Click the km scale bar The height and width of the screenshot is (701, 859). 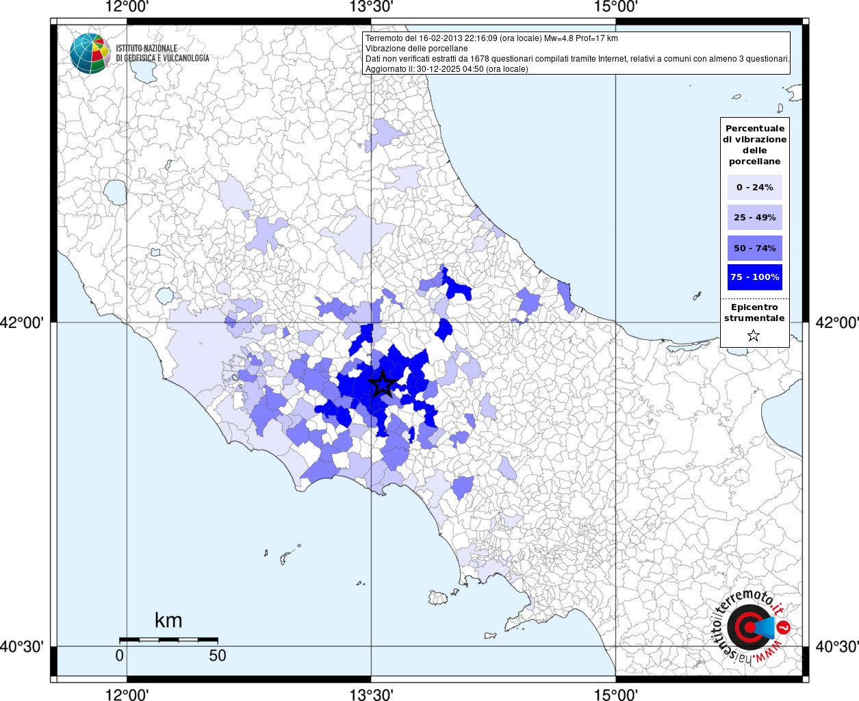[168, 639]
